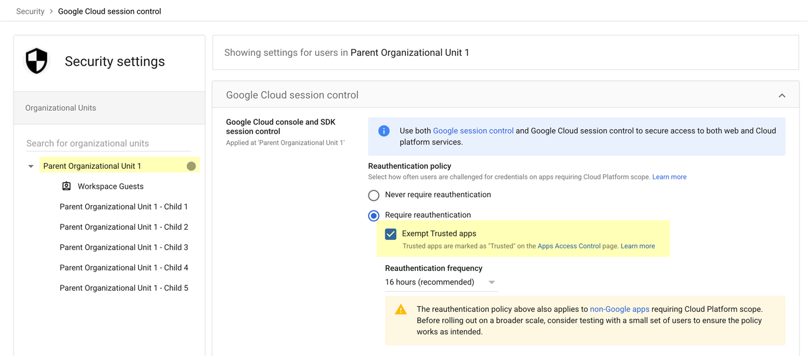Click the Reauthentication policy heading
Image resolution: width=808 pixels, height=356 pixels.
(x=409, y=166)
